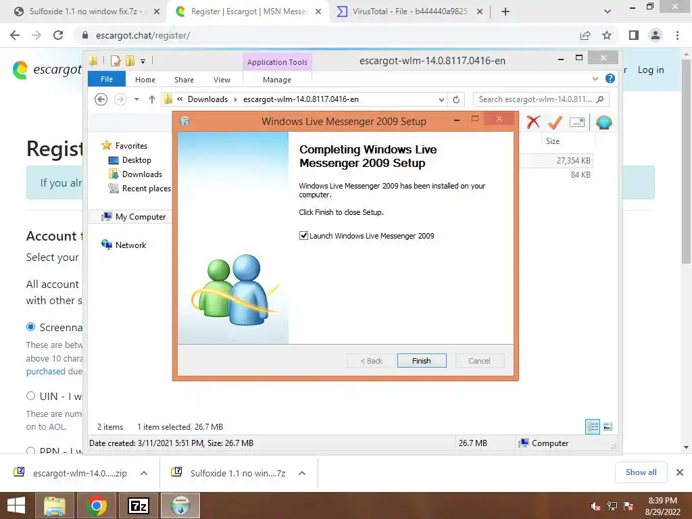Switch to details view icon in Explorer
The width and height of the screenshot is (692, 519).
(x=593, y=426)
